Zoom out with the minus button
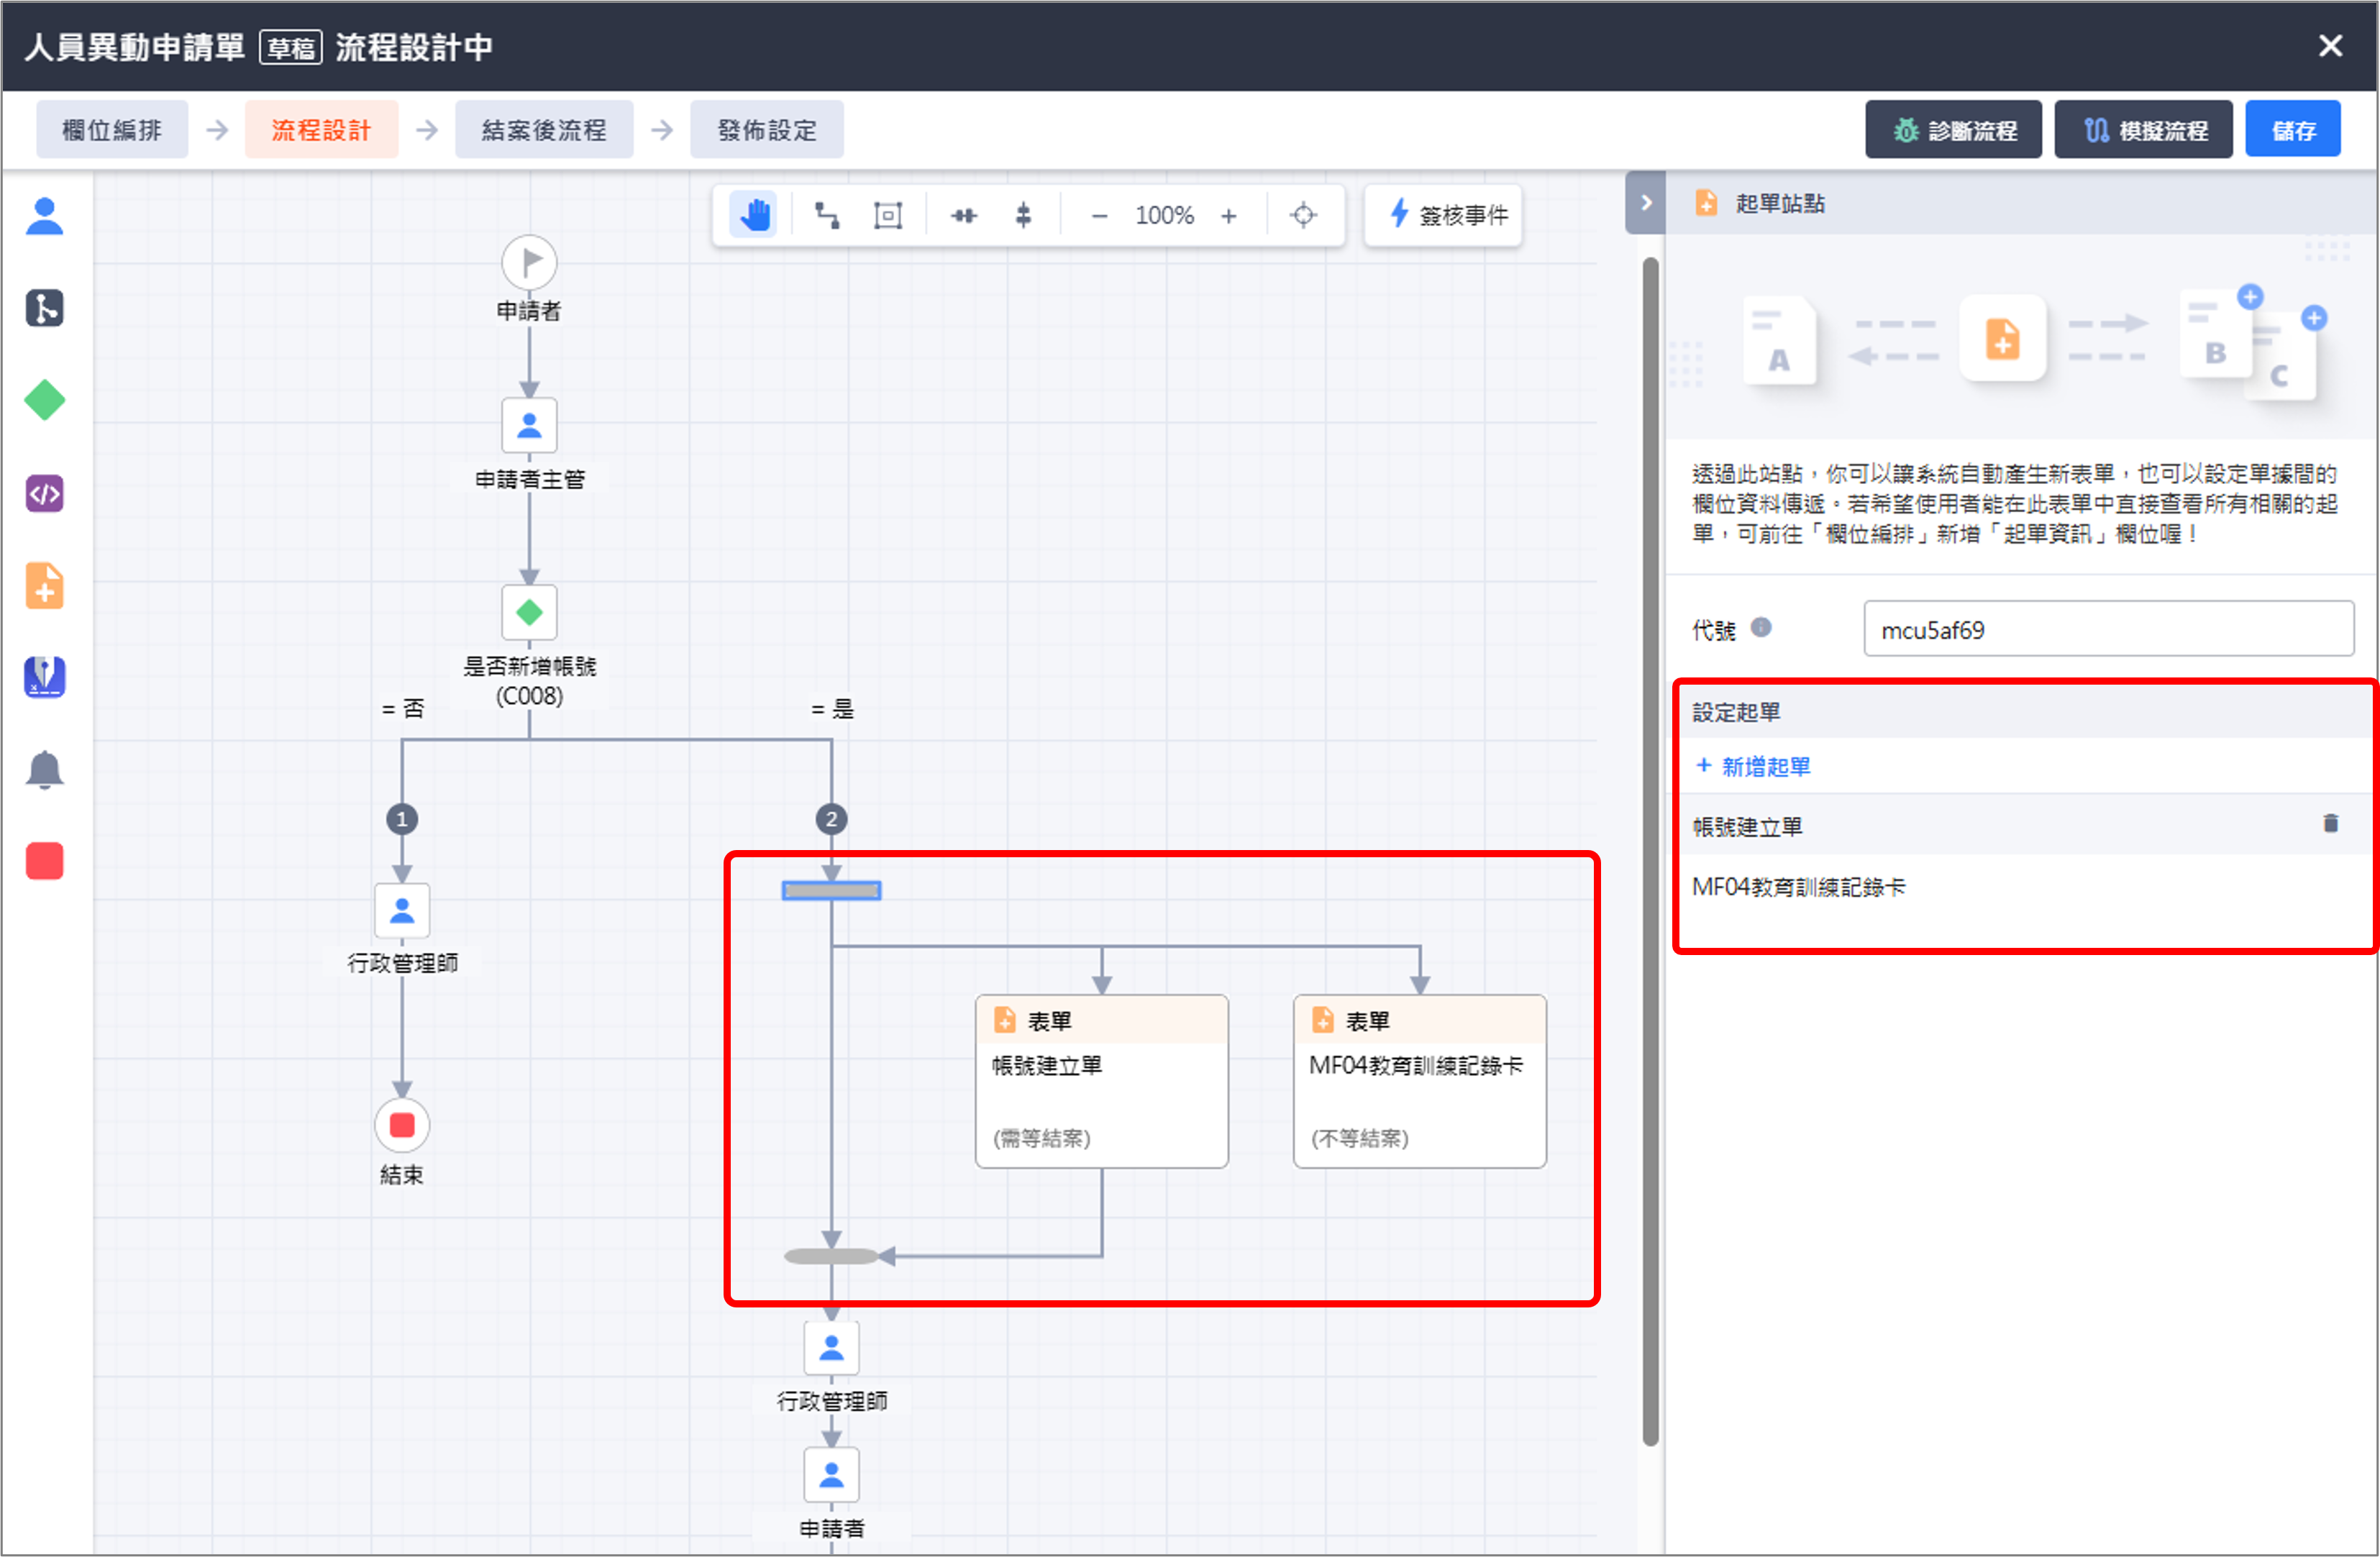 pyautogui.click(x=1099, y=215)
